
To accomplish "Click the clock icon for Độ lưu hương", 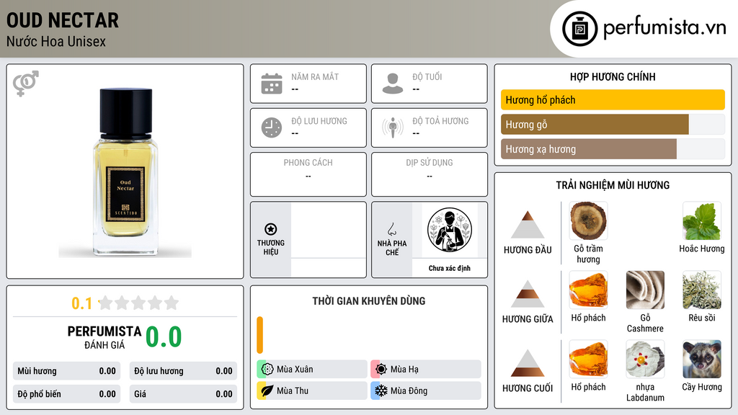I will (x=272, y=128).
